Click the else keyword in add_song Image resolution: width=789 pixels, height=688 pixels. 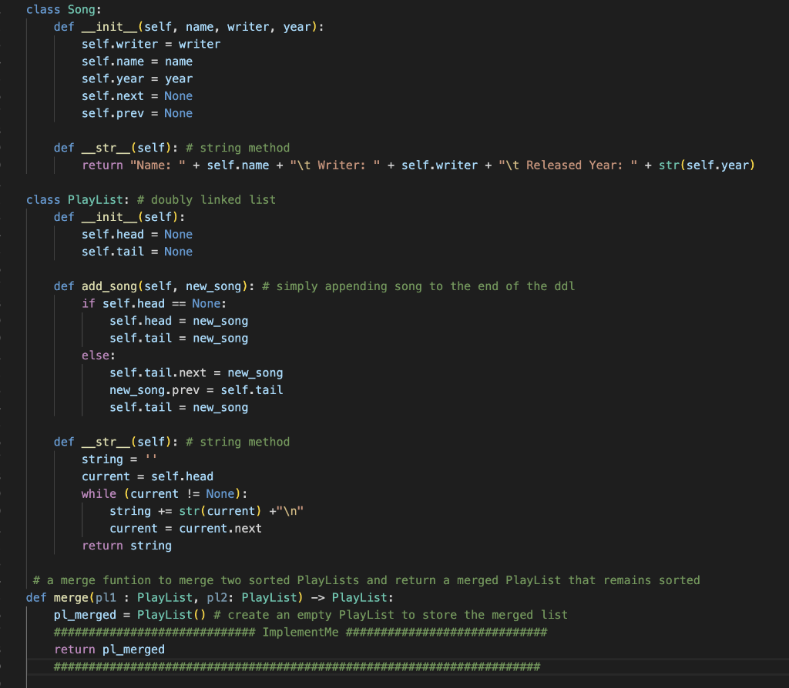[92, 355]
